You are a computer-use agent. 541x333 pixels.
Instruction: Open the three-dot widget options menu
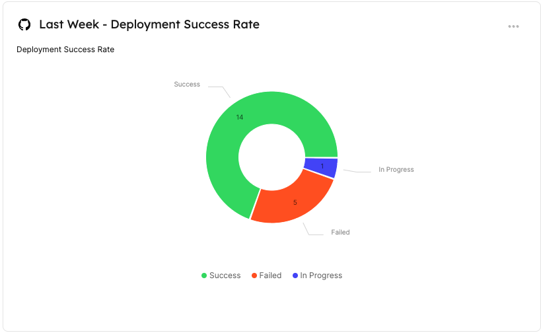tap(513, 26)
